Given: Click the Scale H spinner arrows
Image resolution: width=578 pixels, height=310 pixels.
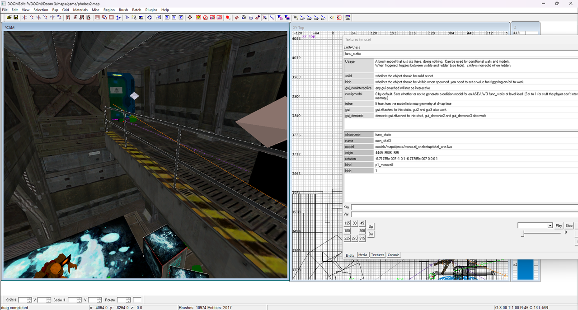Looking at the screenshot, I should 79,300.
